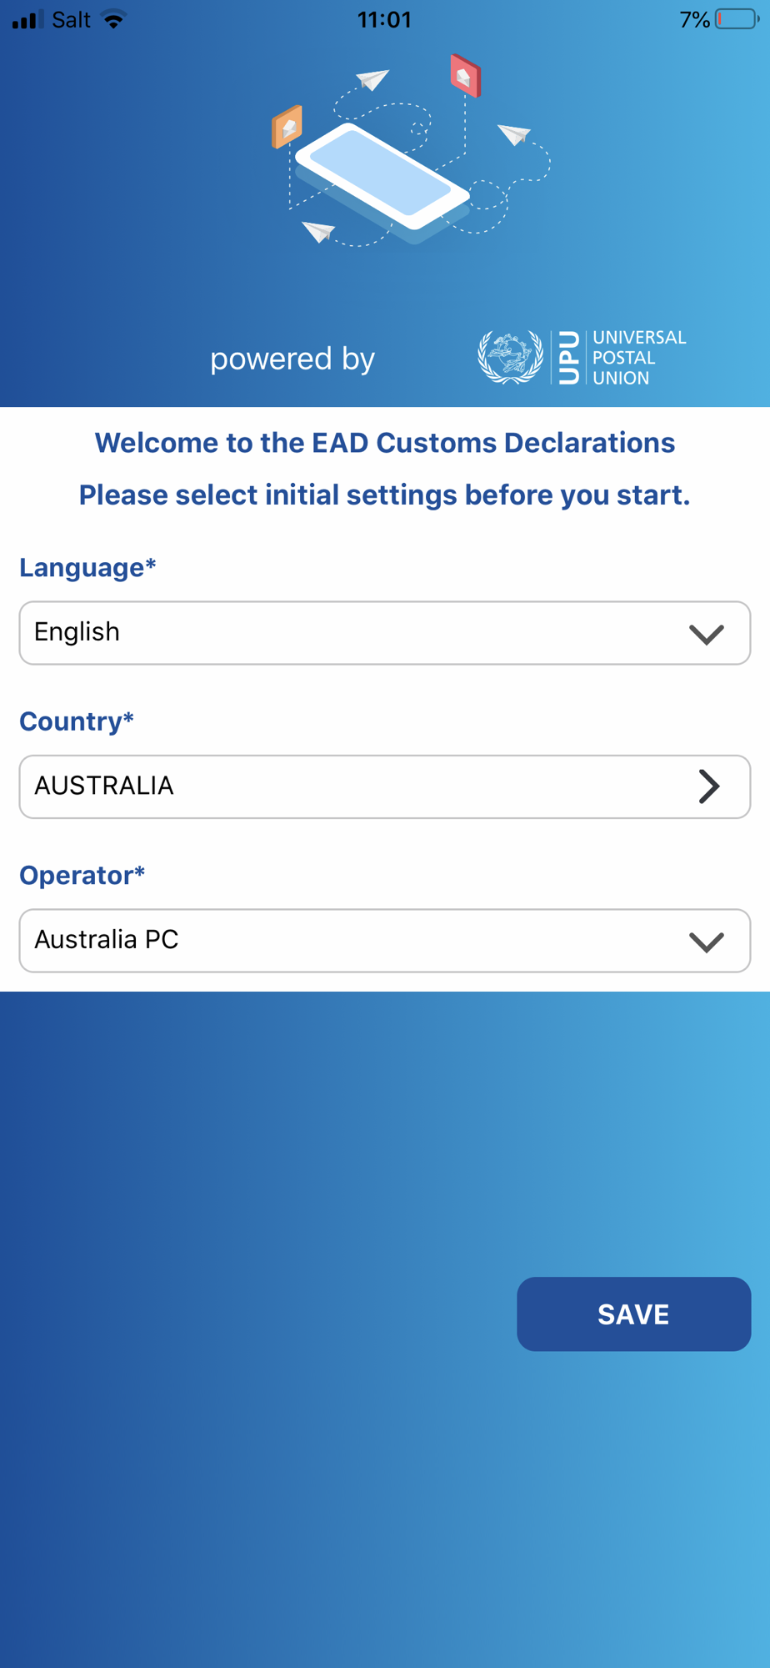The height and width of the screenshot is (1668, 770).
Task: Tap the vertical UPU text logo
Action: pyautogui.click(x=568, y=358)
